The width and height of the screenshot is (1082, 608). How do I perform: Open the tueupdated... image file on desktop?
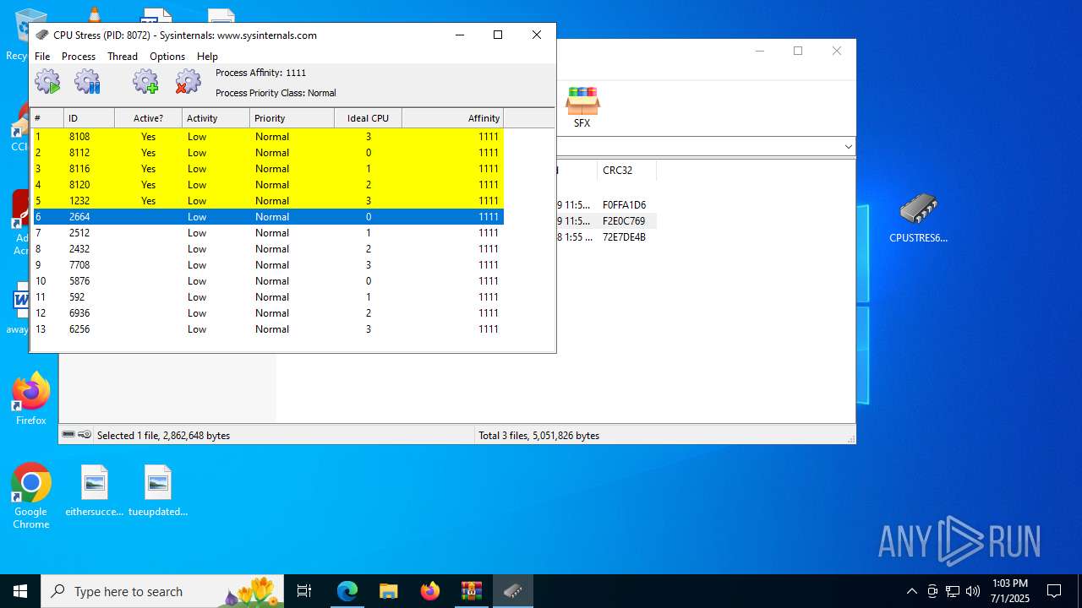click(158, 491)
